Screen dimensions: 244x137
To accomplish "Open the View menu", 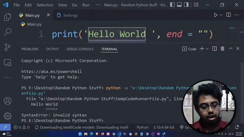I will [63, 5].
